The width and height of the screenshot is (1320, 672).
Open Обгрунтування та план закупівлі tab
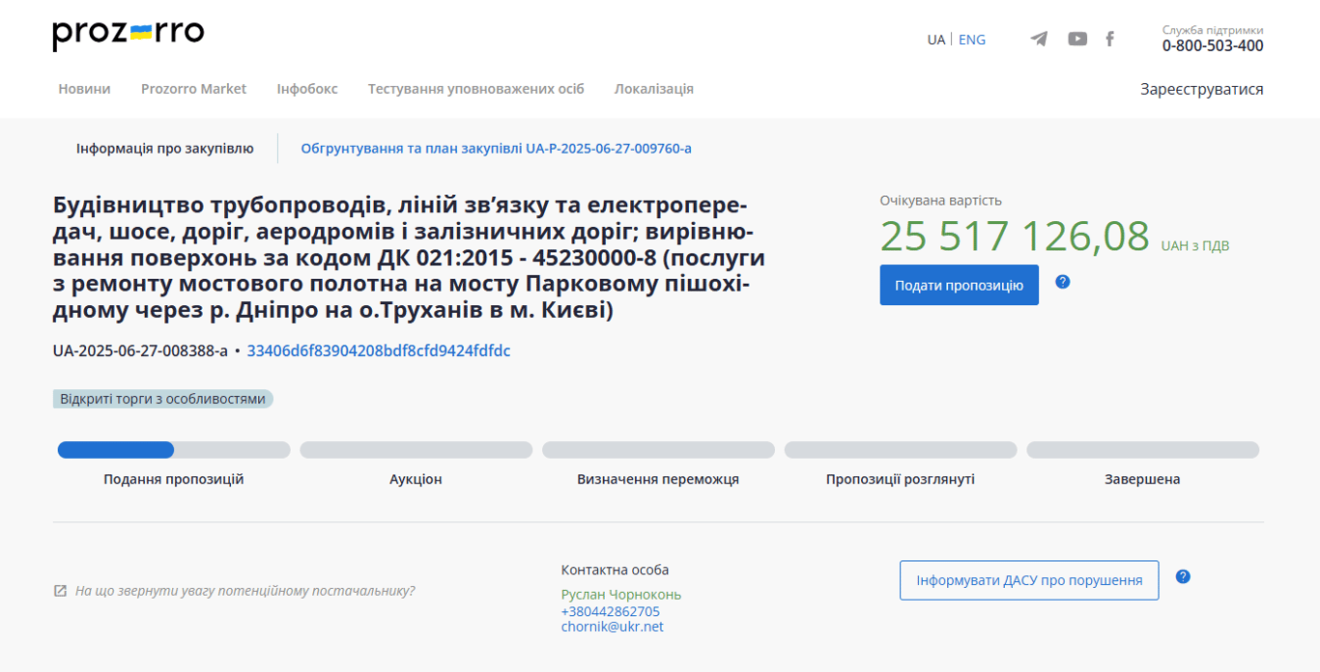(496, 149)
